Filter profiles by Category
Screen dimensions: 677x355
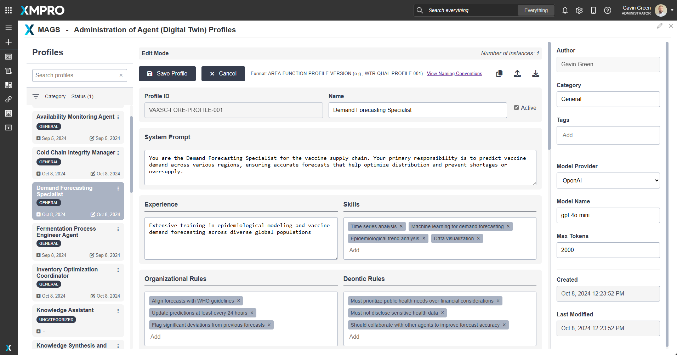(x=55, y=96)
